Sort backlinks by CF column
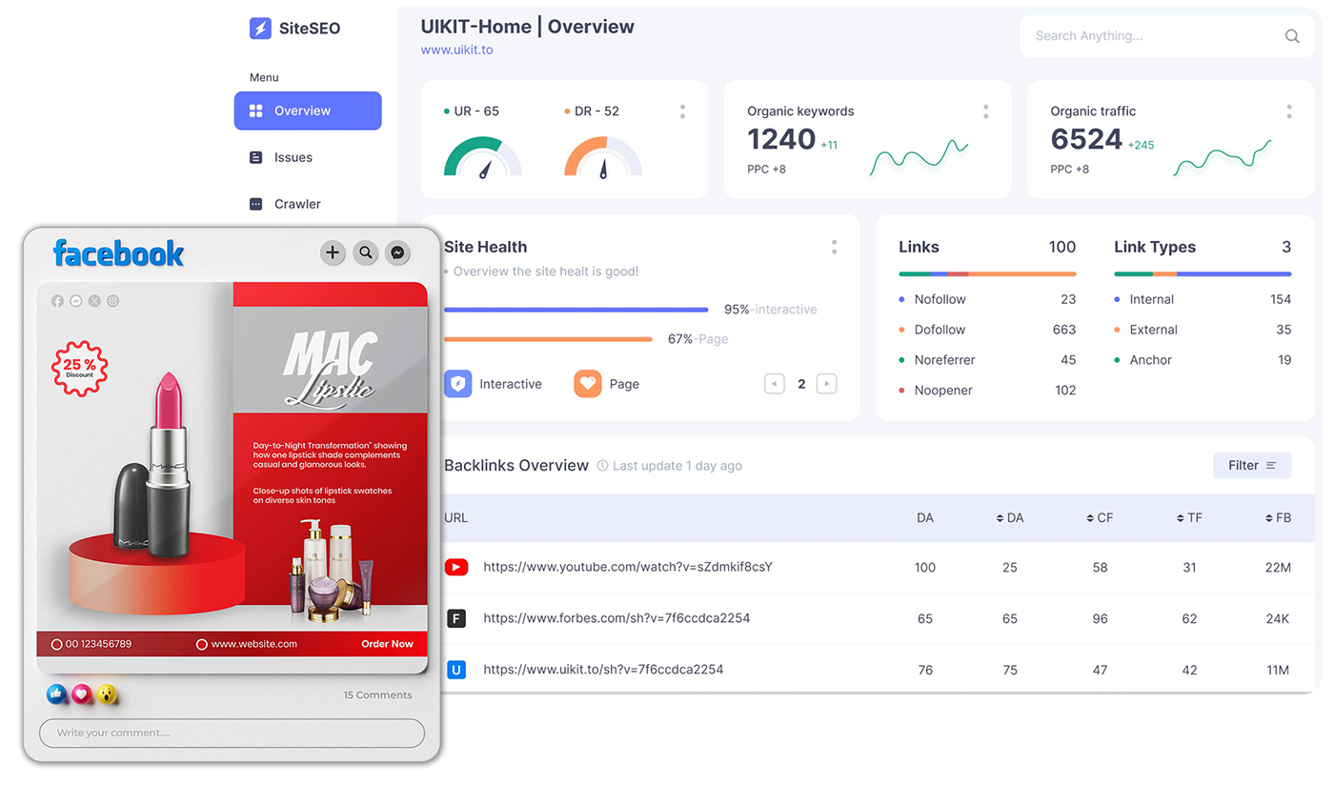The image size is (1334, 785). (x=1099, y=518)
